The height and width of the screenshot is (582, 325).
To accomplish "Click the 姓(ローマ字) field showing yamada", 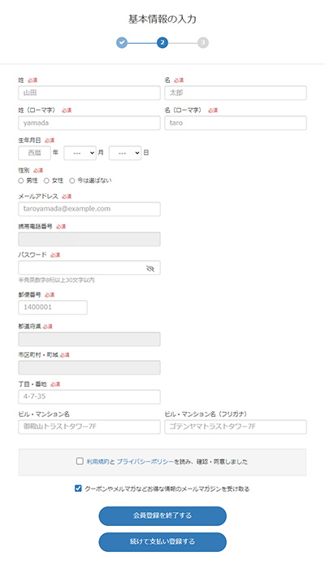I will tap(89, 123).
